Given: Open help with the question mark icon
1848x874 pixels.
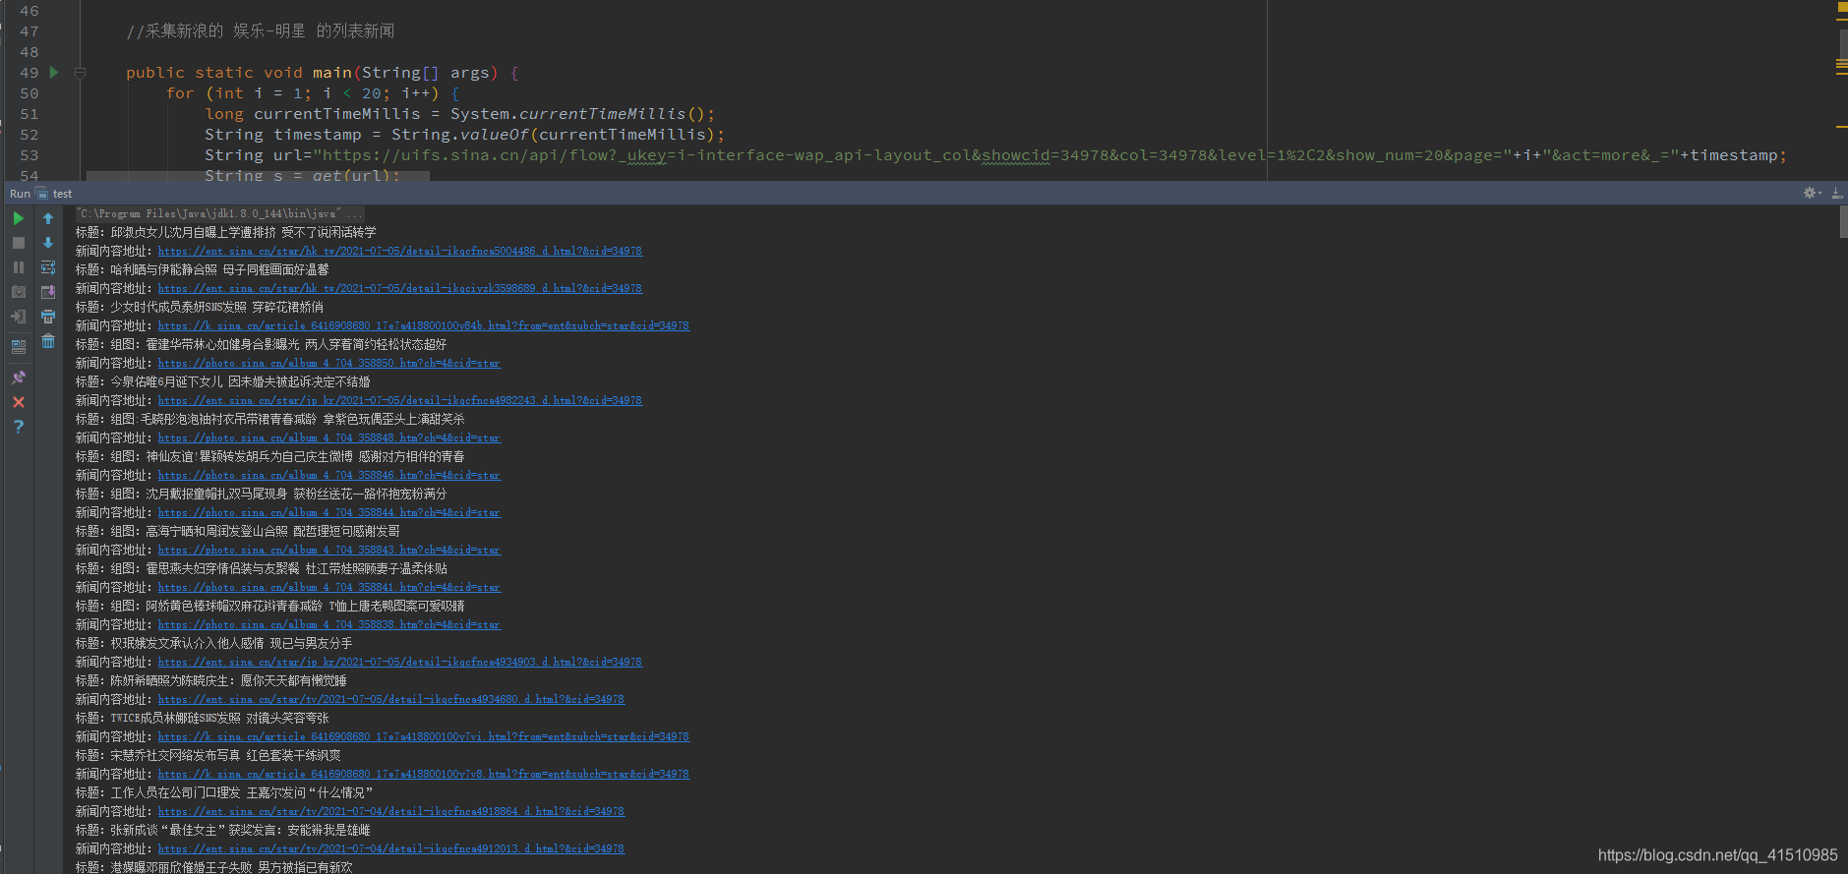Looking at the screenshot, I should coord(19,427).
